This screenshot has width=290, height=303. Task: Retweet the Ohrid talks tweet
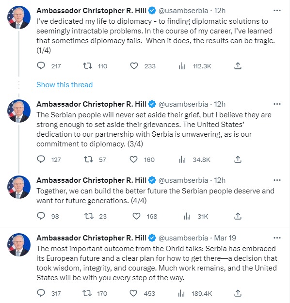tap(87, 293)
